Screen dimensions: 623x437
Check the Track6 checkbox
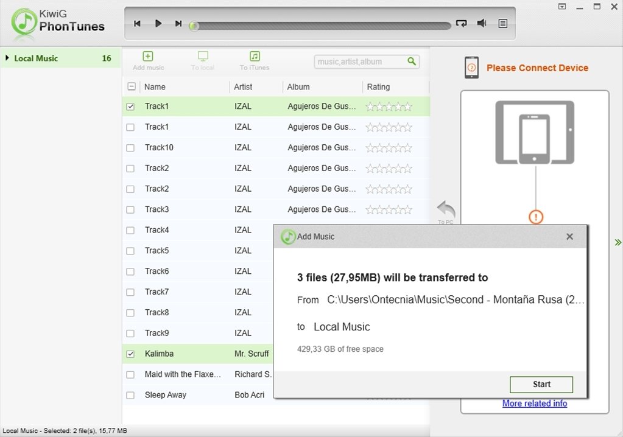[x=130, y=271]
